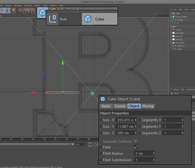Click the area top light icon
Screen dimensions: 195x168
pos(174,39)
